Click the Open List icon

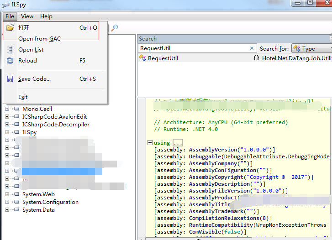(10, 50)
